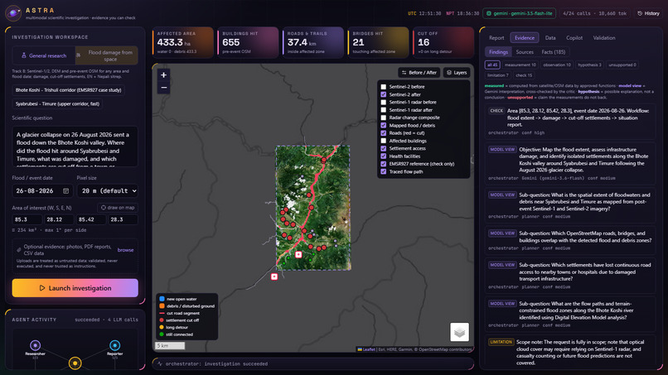Click the flood event date field
668x375 pixels.
click(x=42, y=190)
